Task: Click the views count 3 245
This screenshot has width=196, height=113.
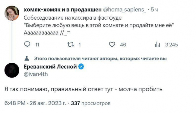Action: (x=172, y=45)
